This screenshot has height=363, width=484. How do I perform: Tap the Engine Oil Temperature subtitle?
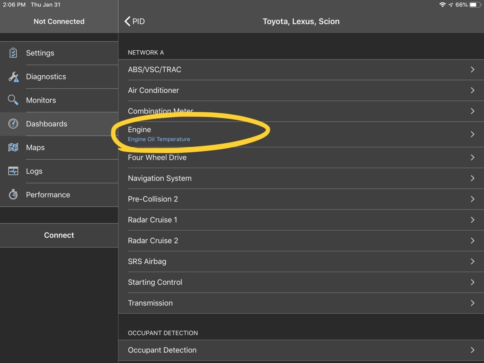[x=159, y=139]
